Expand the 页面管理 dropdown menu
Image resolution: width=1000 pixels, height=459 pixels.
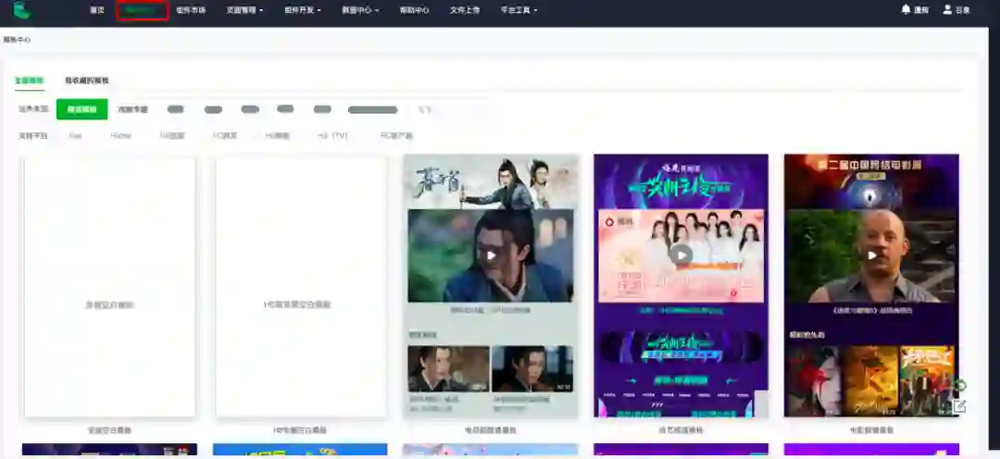click(244, 10)
